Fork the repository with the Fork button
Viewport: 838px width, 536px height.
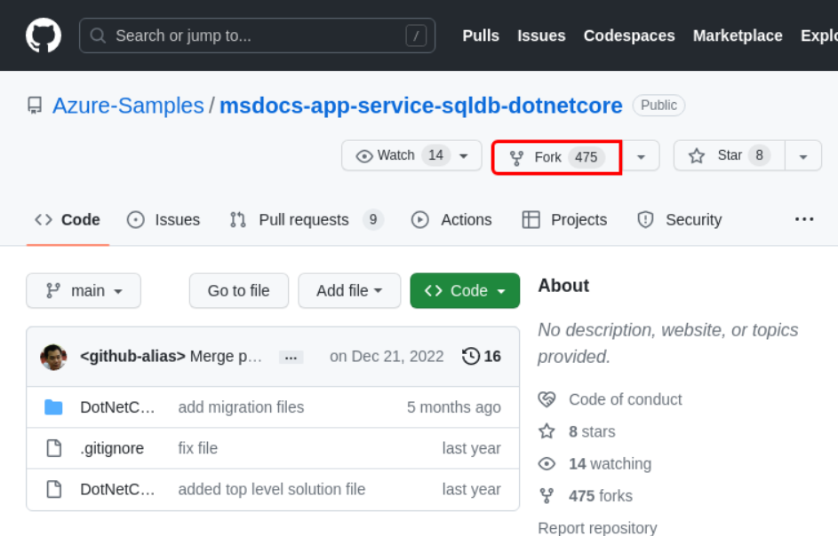pos(556,157)
